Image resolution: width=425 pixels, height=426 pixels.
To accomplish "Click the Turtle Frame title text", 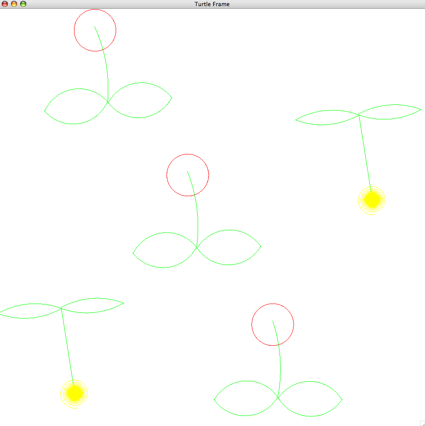I will pos(212,4).
